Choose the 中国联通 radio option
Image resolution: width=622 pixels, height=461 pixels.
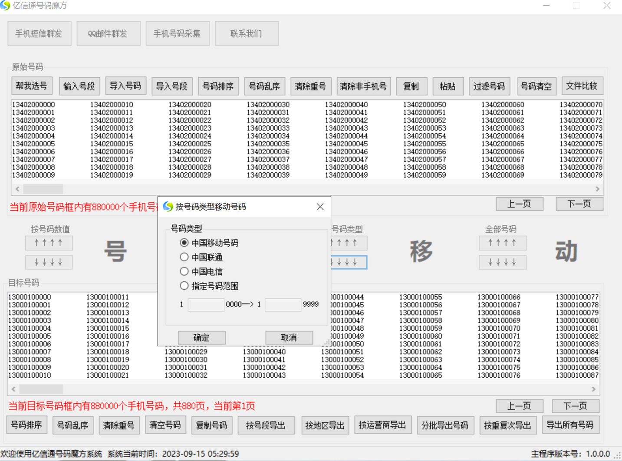click(201, 257)
